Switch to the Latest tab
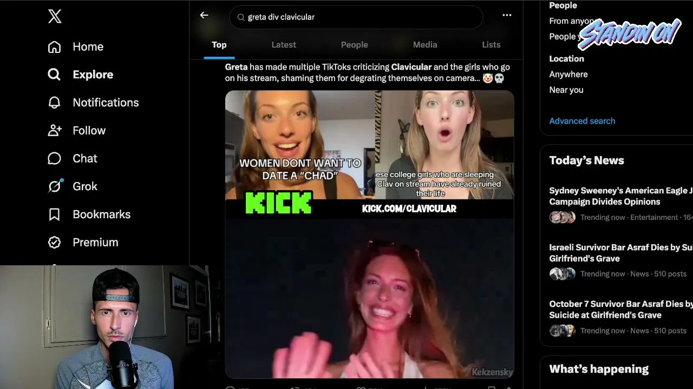Image resolution: width=693 pixels, height=389 pixels. [284, 45]
